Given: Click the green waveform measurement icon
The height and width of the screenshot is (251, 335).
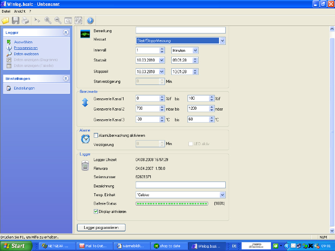Looking at the screenshot, I should click(85, 34).
